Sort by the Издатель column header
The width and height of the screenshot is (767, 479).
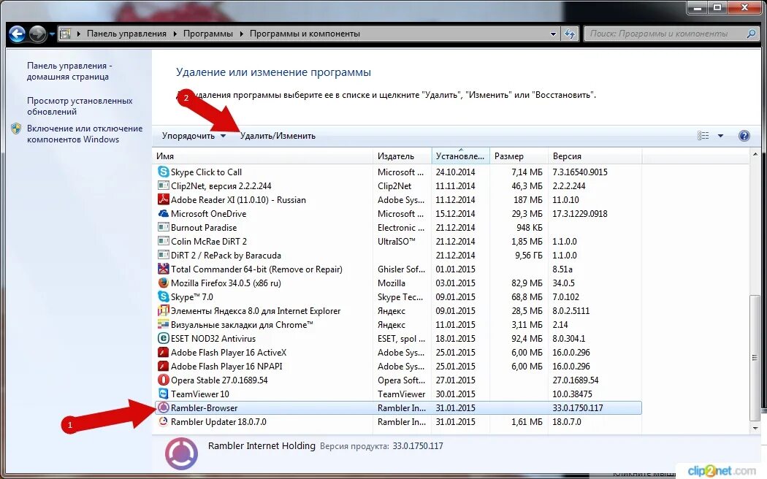coord(402,156)
